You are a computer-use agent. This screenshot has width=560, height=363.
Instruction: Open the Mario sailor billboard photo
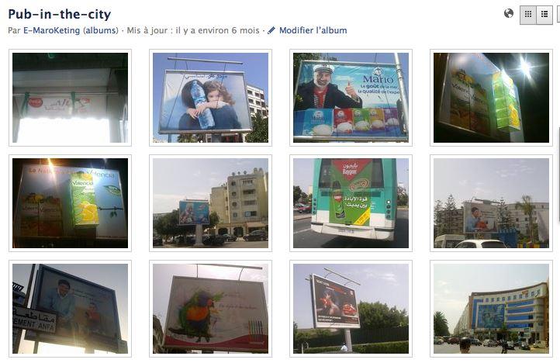(x=351, y=98)
